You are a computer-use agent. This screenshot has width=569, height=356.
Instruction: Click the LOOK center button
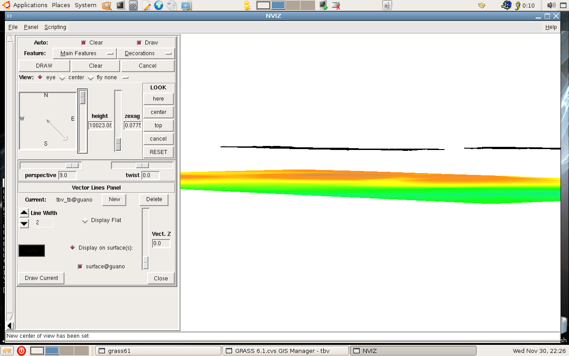tap(158, 112)
